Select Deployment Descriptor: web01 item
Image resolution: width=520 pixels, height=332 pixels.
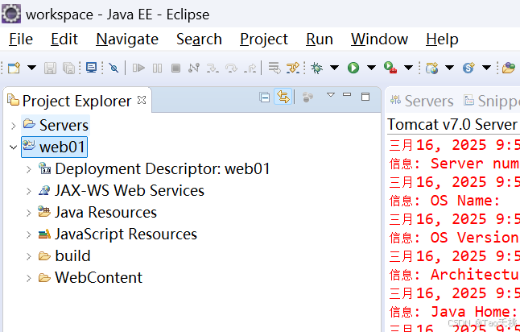[x=154, y=168]
